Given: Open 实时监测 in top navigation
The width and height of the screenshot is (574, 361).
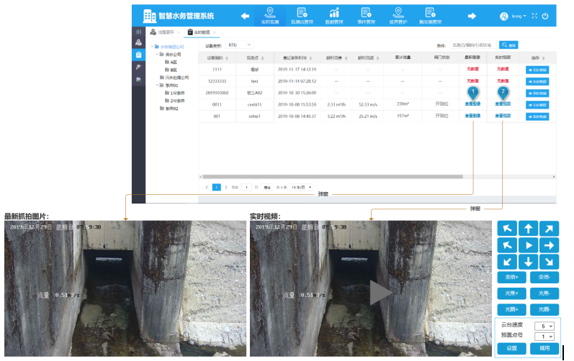Looking at the screenshot, I should [x=269, y=15].
